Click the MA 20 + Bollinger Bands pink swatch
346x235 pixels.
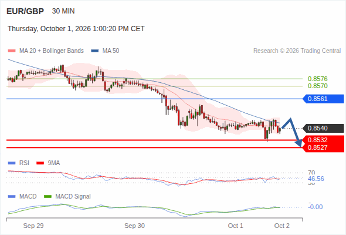tap(12, 51)
